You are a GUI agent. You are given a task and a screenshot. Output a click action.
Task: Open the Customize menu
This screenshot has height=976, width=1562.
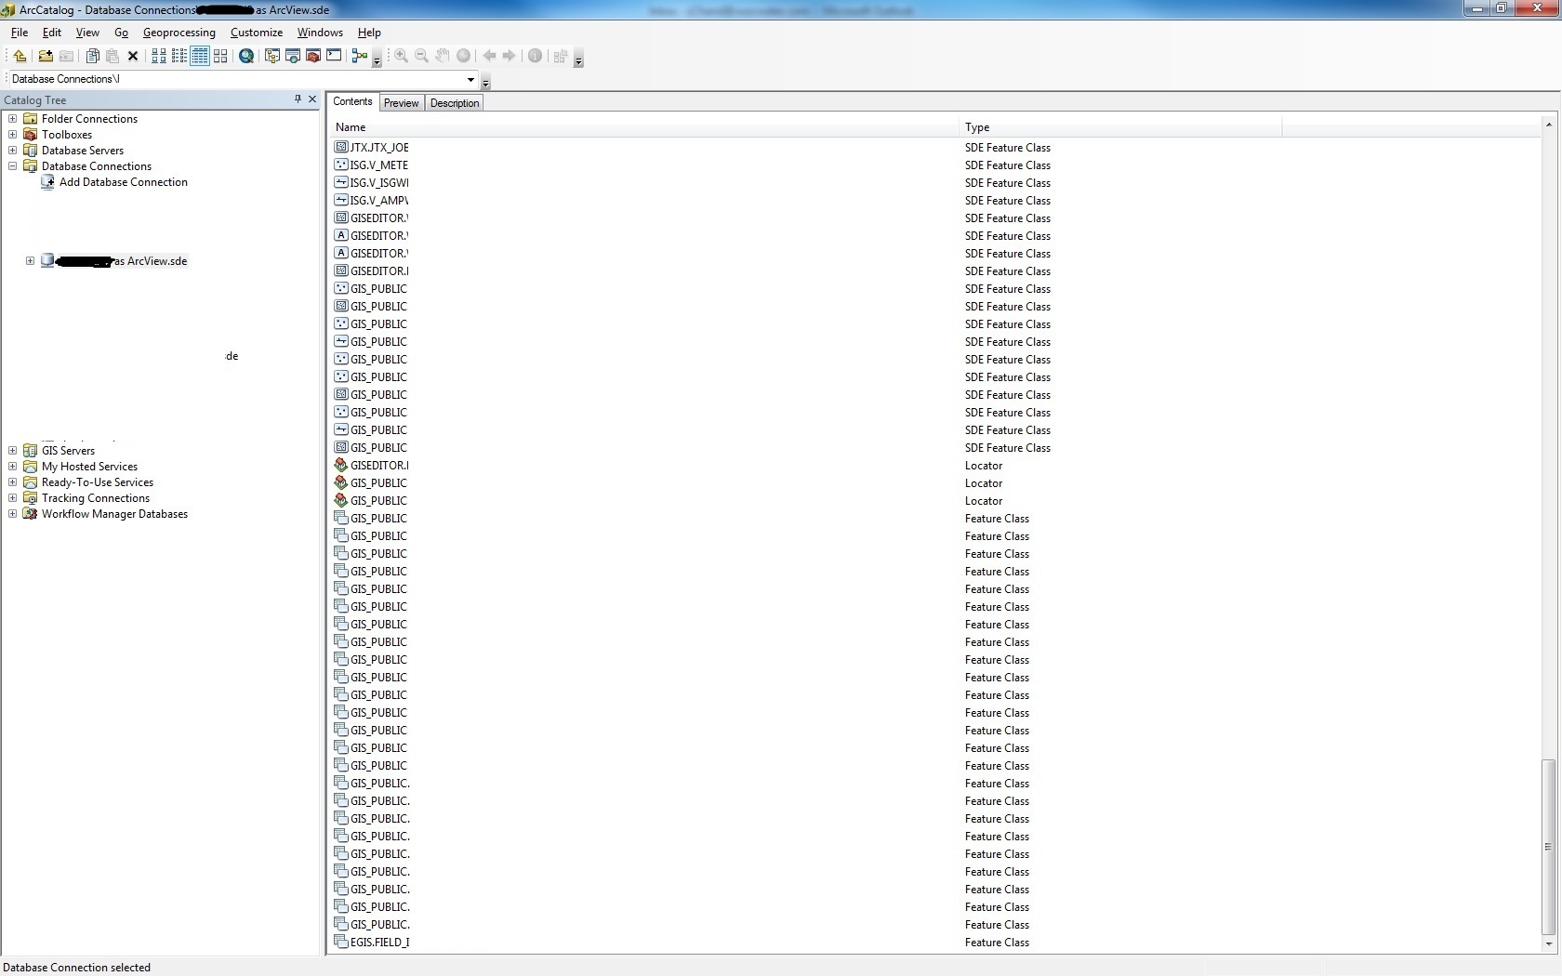[257, 33]
